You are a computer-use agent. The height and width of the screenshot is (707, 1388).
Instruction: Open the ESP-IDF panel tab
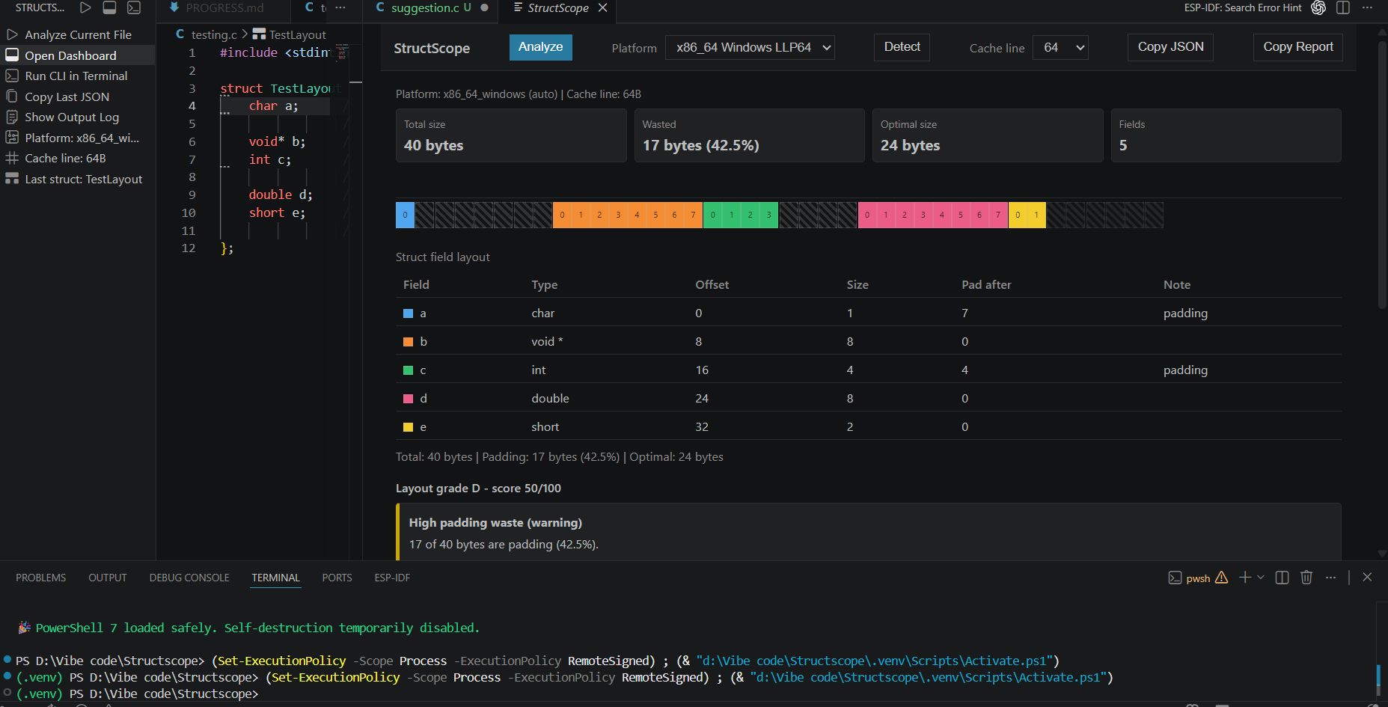(392, 578)
